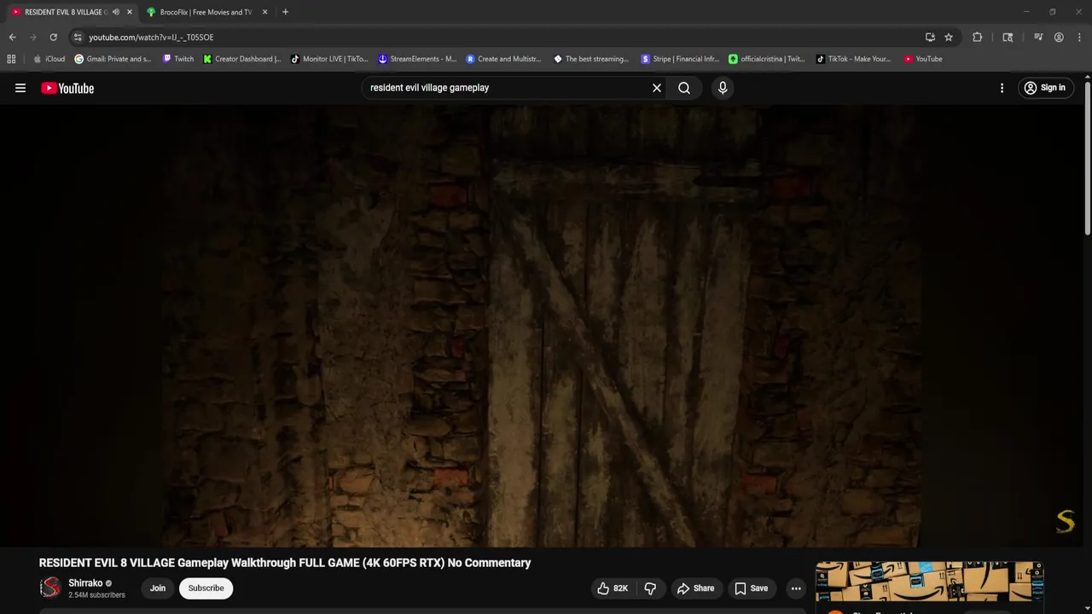This screenshot has height=614, width=1092.
Task: Switch to the BrocoFlix browser tab
Action: click(x=206, y=12)
